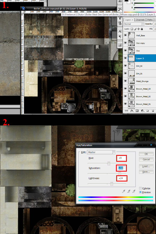Click the Link layers chain icon
The image size is (156, 234).
point(126,111)
